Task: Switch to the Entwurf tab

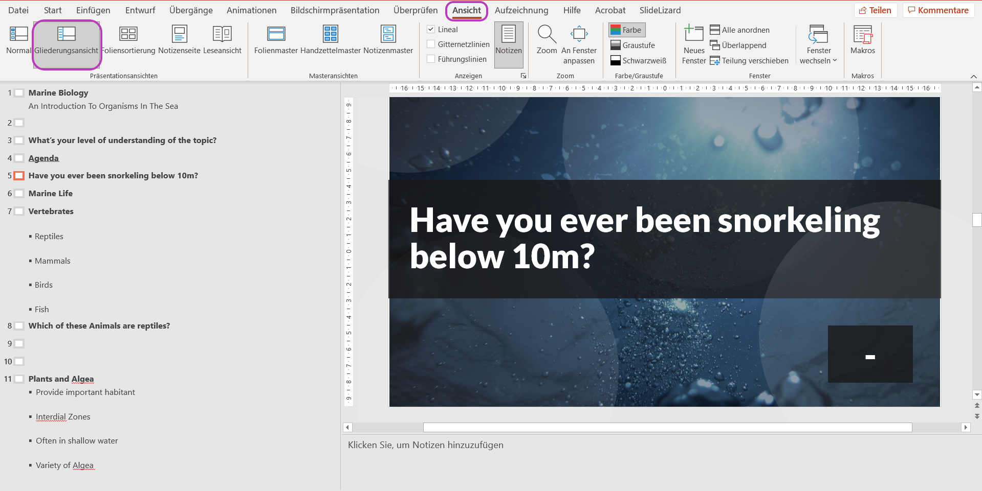Action: [x=140, y=10]
